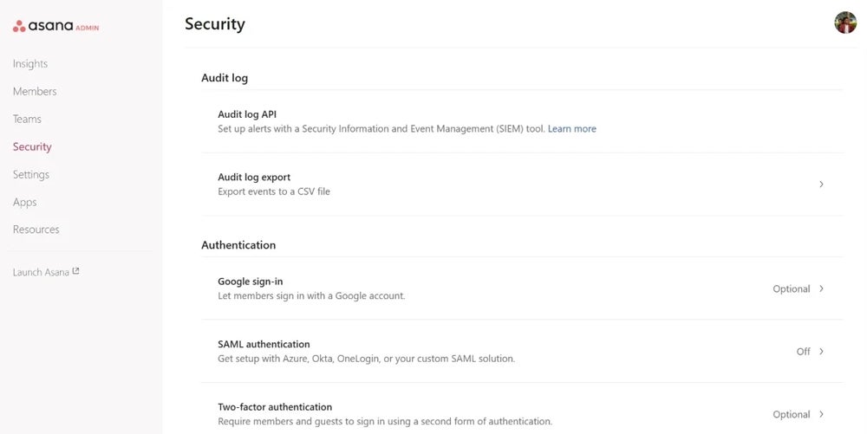Open Teams in the sidebar
The image size is (867, 434).
tap(27, 119)
